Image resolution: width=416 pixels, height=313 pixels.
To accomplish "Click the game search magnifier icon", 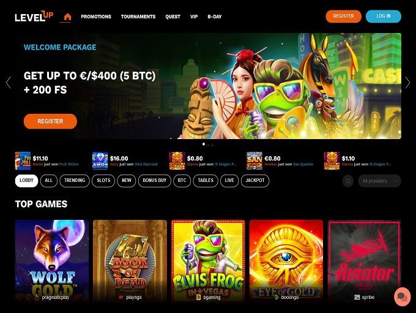I will click(348, 181).
